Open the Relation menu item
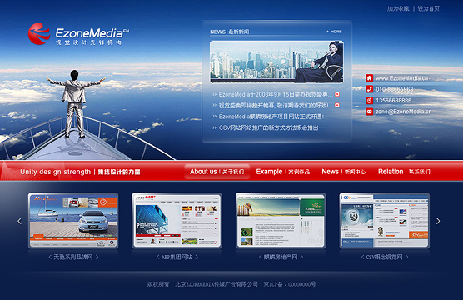 404,172
